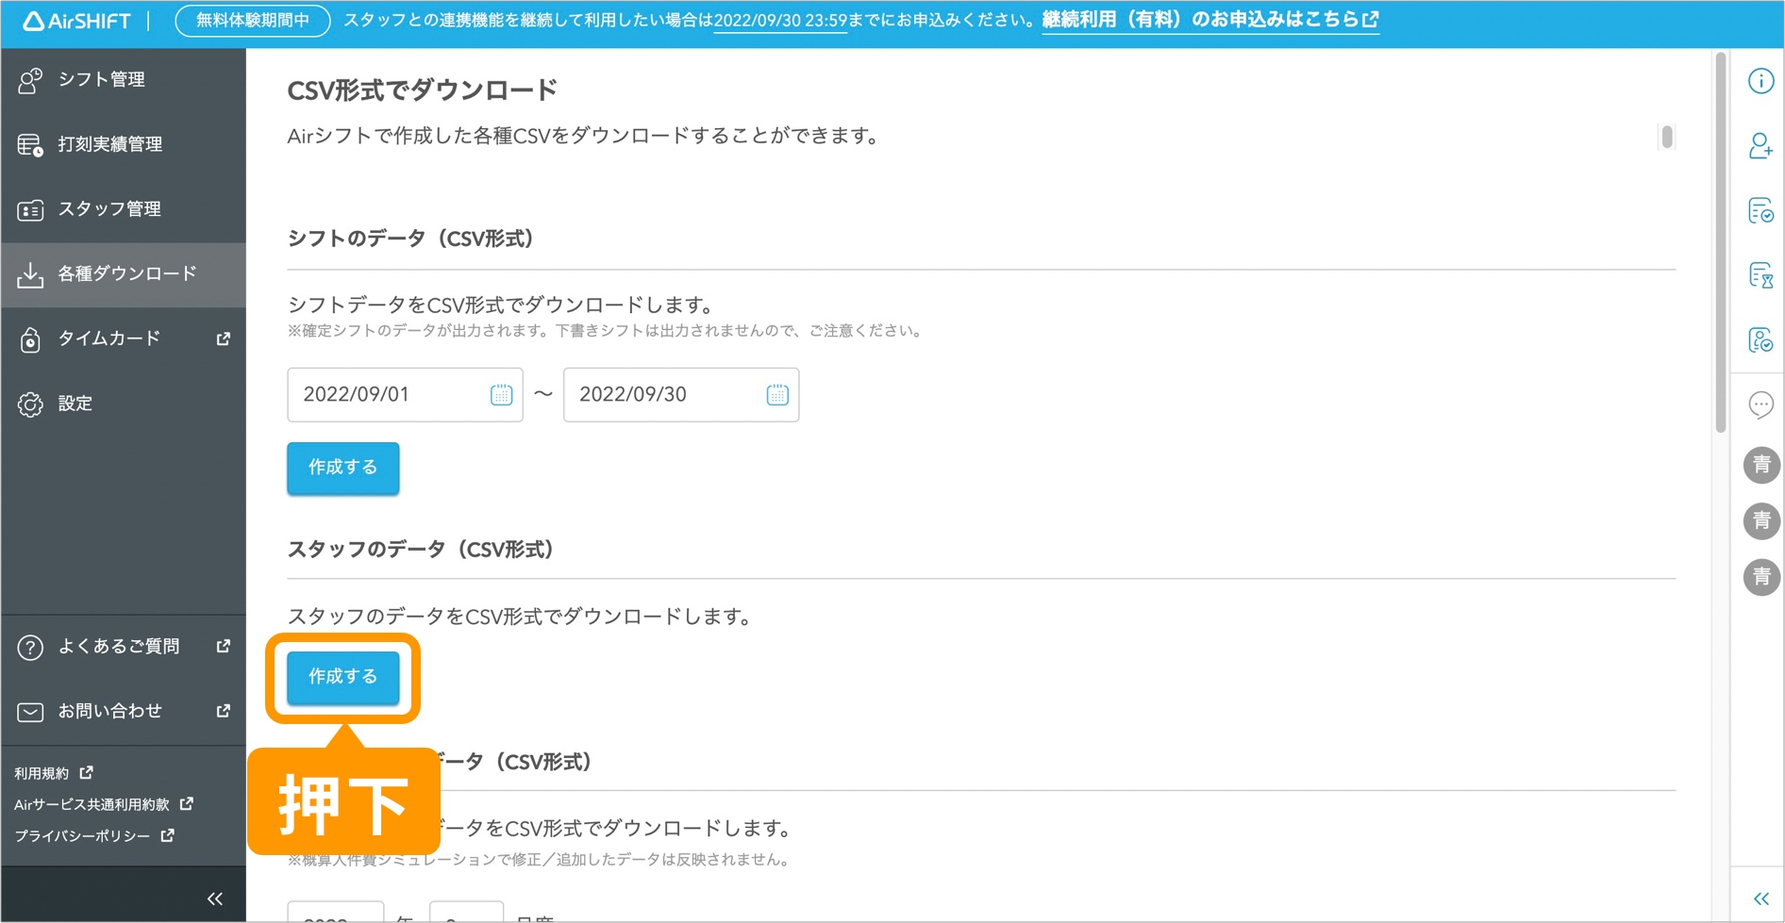Select the document-with-check icon in right sidebar
This screenshot has width=1785, height=923.
point(1760,211)
